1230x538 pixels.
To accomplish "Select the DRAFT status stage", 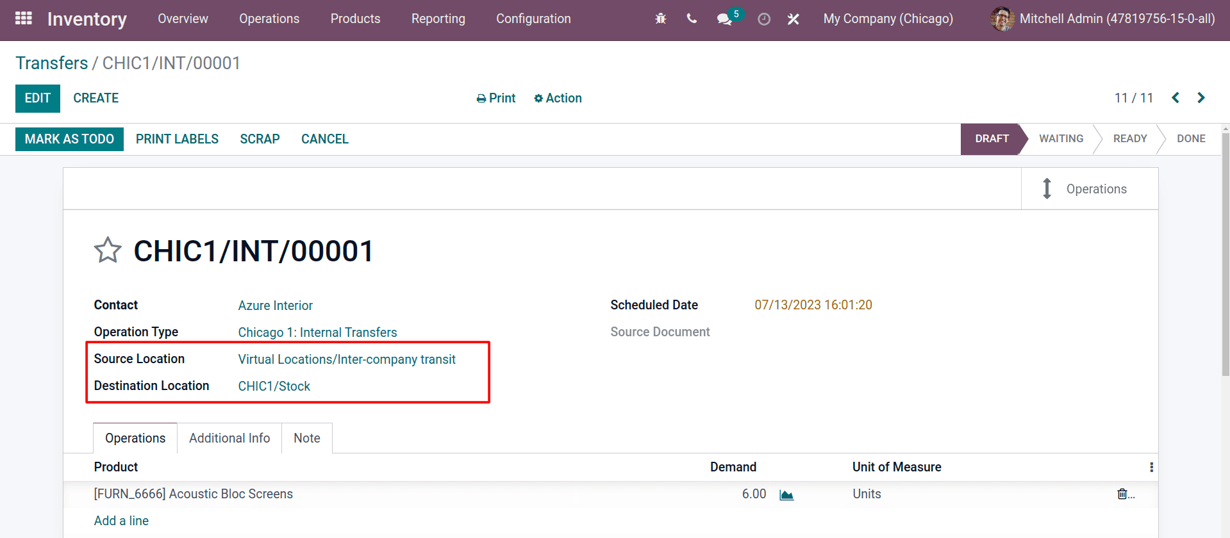I will (992, 139).
